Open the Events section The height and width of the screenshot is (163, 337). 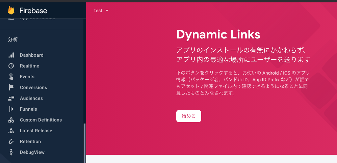pos(27,77)
